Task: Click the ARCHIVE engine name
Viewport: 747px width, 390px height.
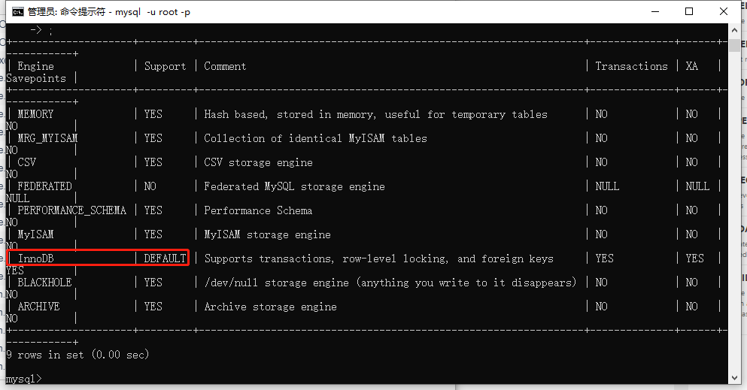Action: 38,307
